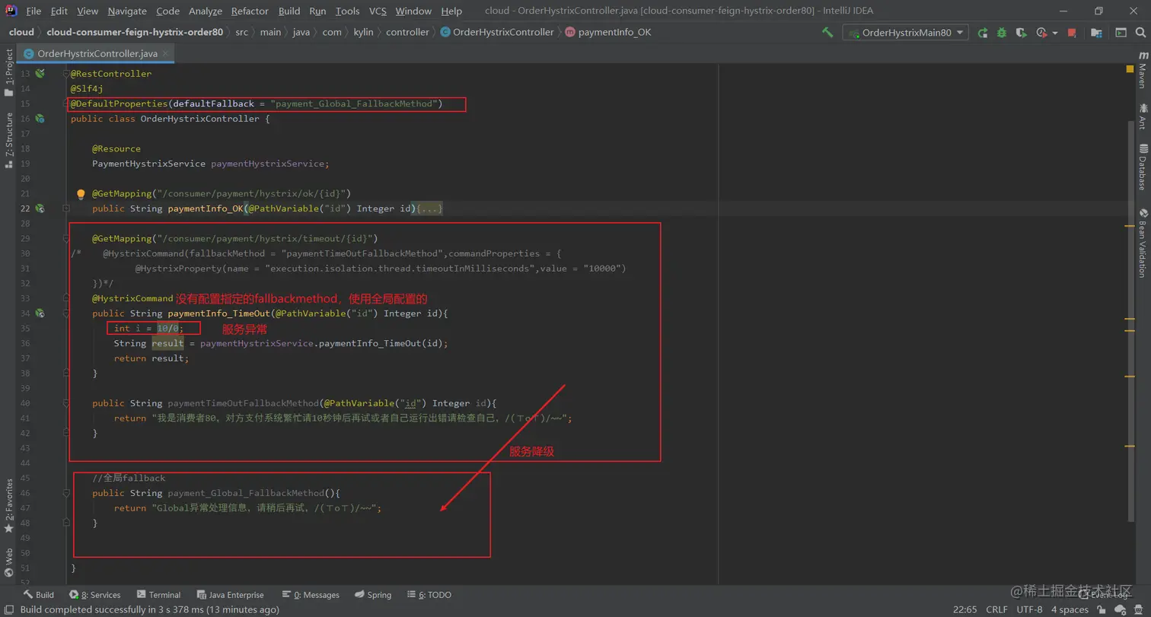Screen dimensions: 1151x617
Task: Click the Spring bean gutter icon on line 13
Action: point(40,74)
